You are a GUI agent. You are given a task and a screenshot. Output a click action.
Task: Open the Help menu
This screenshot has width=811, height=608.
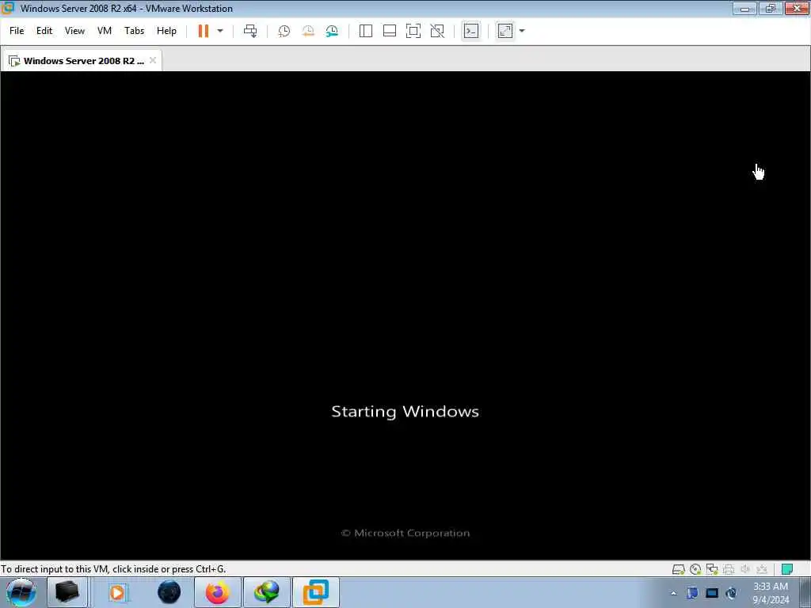point(166,31)
